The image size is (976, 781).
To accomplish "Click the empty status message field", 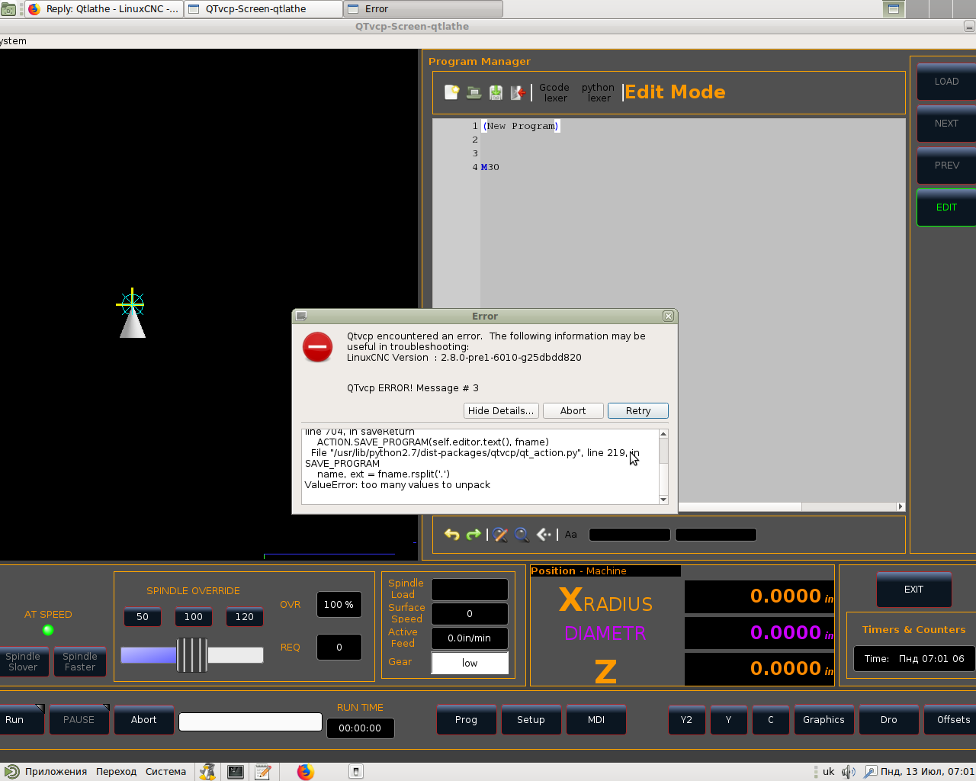I will click(250, 722).
